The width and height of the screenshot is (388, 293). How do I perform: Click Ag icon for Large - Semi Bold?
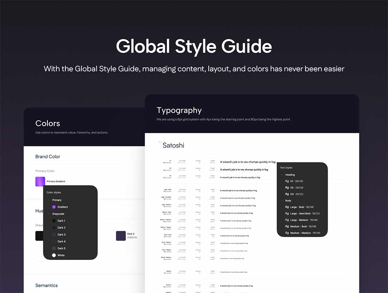click(287, 214)
